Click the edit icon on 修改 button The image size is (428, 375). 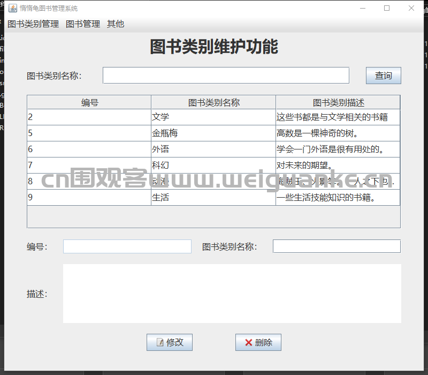click(x=159, y=342)
